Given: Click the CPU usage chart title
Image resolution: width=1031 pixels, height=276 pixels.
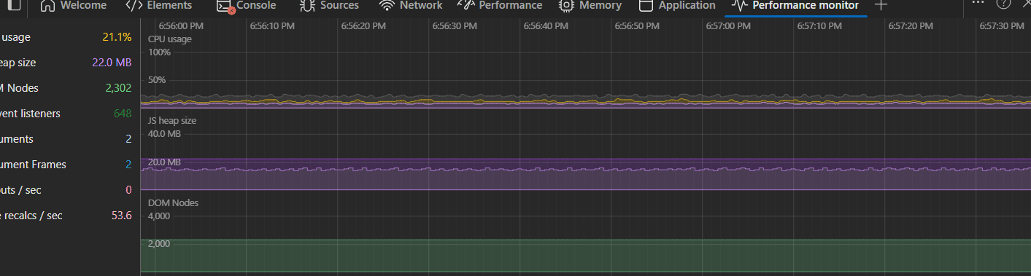Looking at the screenshot, I should click(170, 39).
